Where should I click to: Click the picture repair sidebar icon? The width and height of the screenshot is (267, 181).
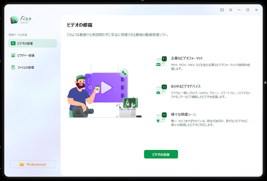click(x=13, y=55)
